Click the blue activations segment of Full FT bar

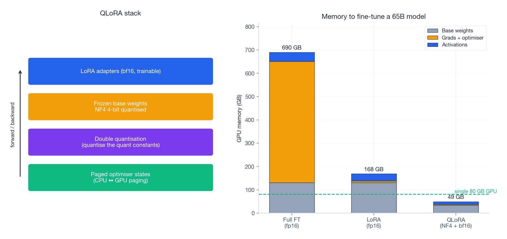(x=292, y=57)
